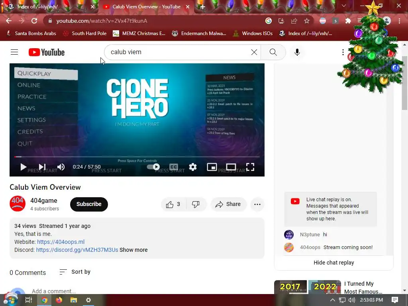
Task: Open Endermanch Malwa... bookmark
Action: (x=199, y=33)
